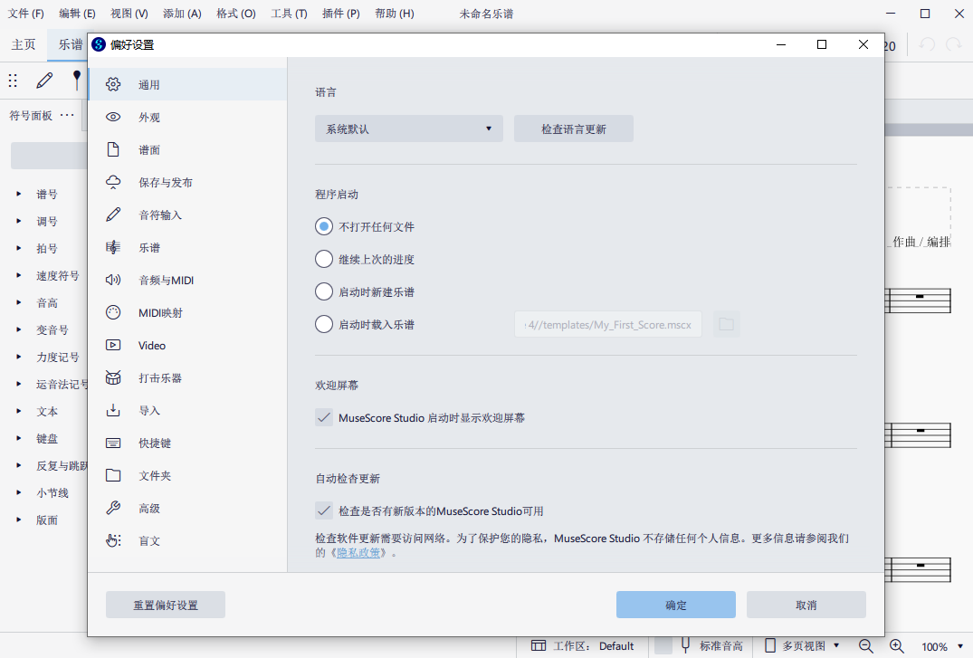973x658 pixels.
Task: Select 启动时载入乐谱 radio button
Action: tap(324, 324)
